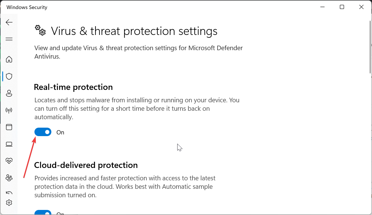Minimize the Windows Security window
The image size is (372, 215).
(322, 7)
